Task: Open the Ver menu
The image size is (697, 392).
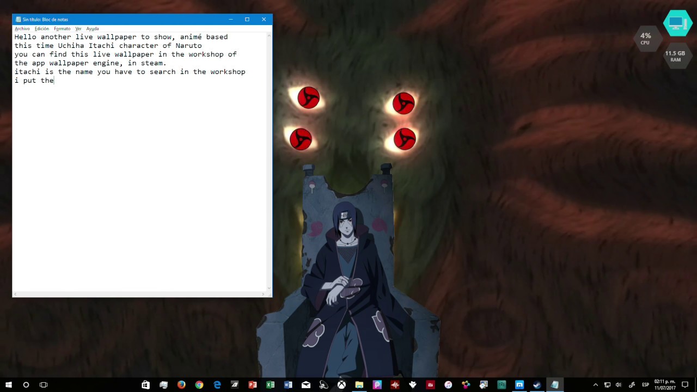Action: pos(78,28)
